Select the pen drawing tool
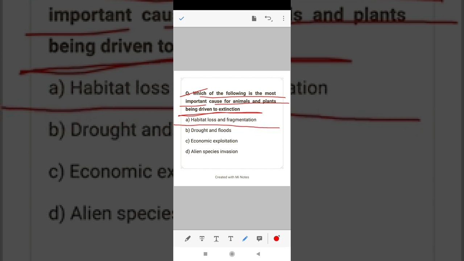Image resolution: width=464 pixels, height=261 pixels. click(188, 239)
